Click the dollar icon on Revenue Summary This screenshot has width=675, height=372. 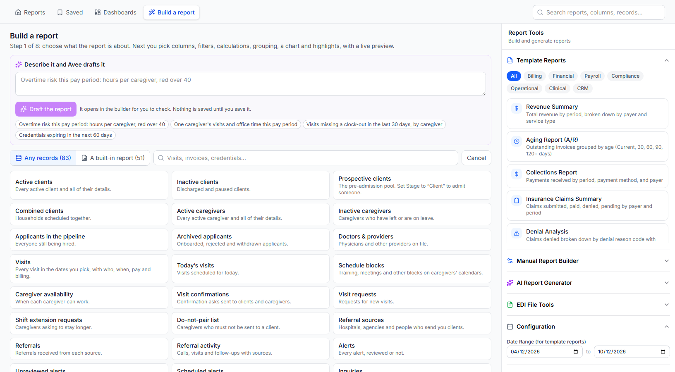point(517,108)
